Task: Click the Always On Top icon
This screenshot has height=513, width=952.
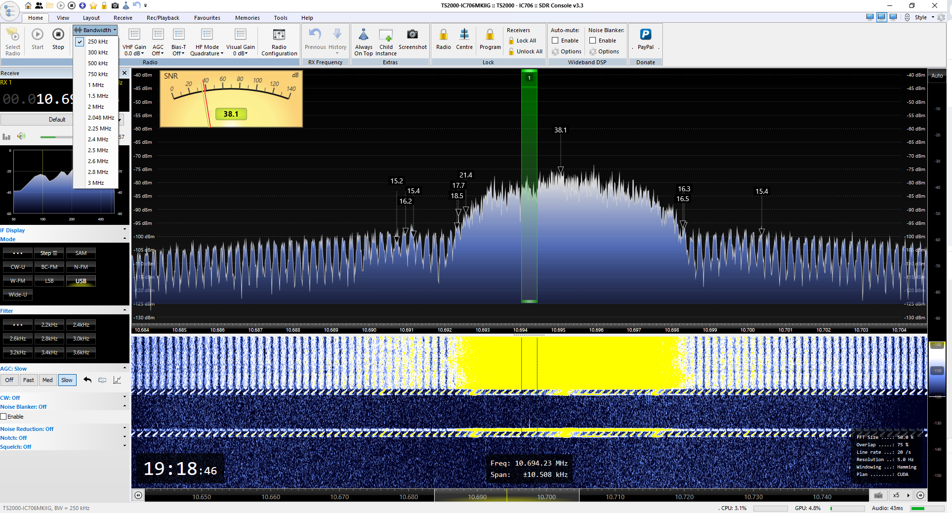Action: 364,35
